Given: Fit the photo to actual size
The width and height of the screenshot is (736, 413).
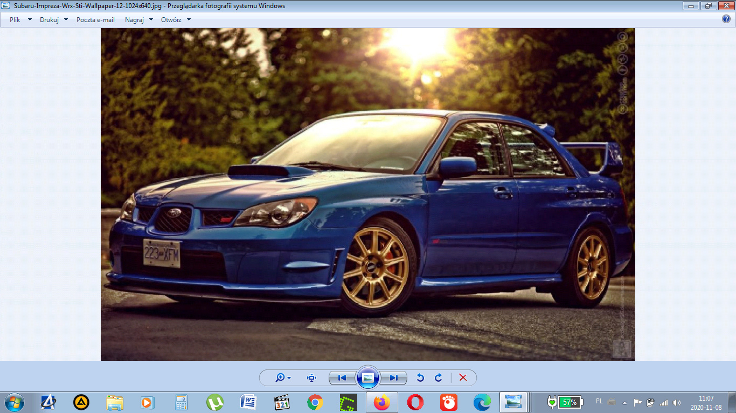Looking at the screenshot, I should [x=311, y=378].
